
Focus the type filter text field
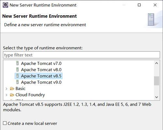81,55
